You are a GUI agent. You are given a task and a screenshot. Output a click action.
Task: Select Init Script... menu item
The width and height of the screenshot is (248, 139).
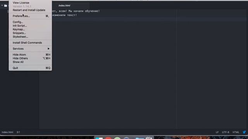coord(30,26)
